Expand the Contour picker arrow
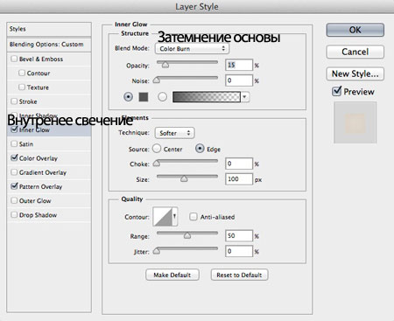This screenshot has width=394, height=321. [174, 217]
